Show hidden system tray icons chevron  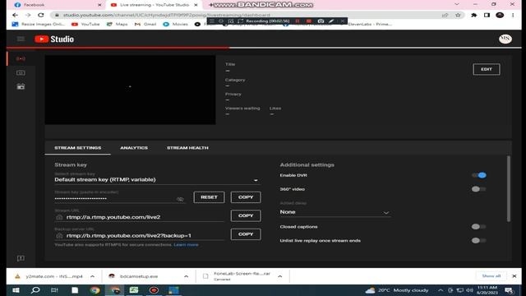[441, 290]
